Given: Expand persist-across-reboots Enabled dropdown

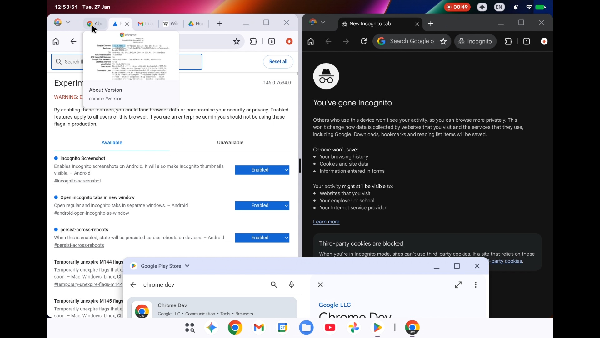Looking at the screenshot, I should click(262, 238).
